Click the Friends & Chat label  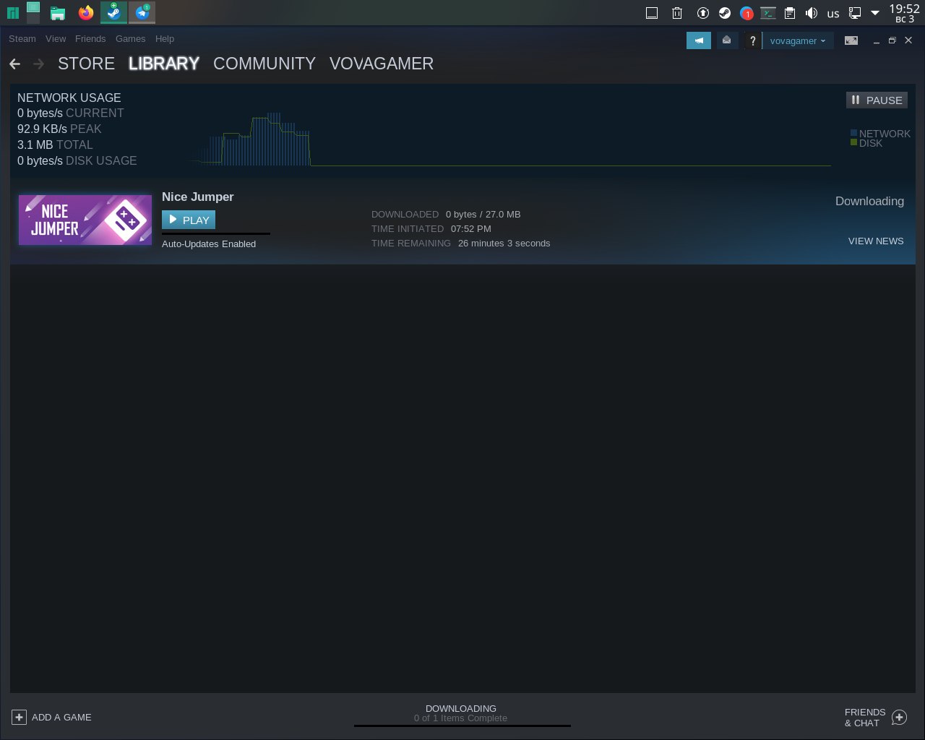(x=865, y=717)
